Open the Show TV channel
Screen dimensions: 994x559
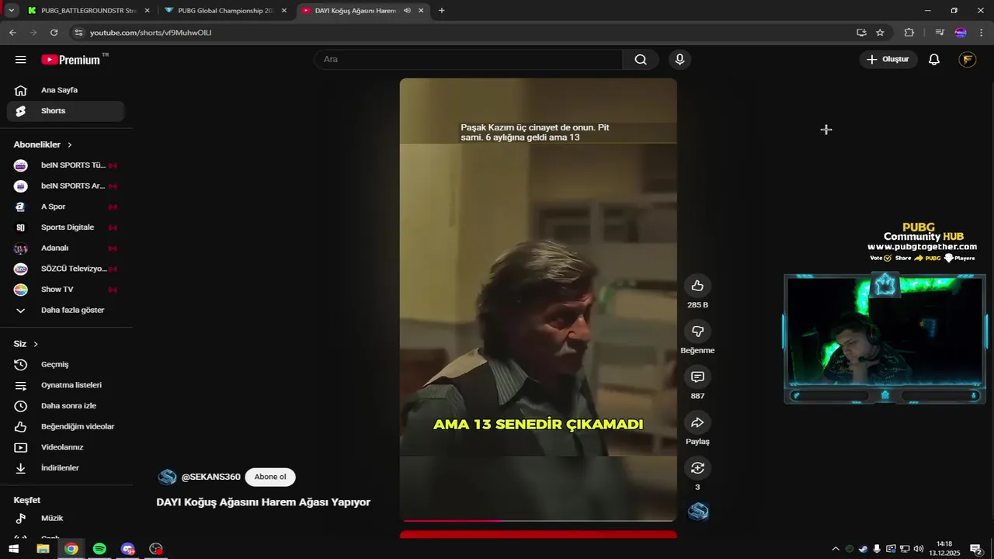[x=65, y=289]
